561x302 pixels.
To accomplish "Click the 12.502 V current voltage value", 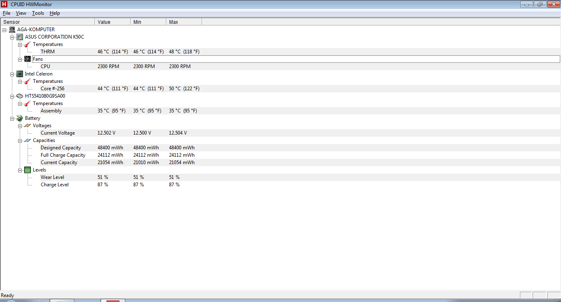I will [106, 133].
